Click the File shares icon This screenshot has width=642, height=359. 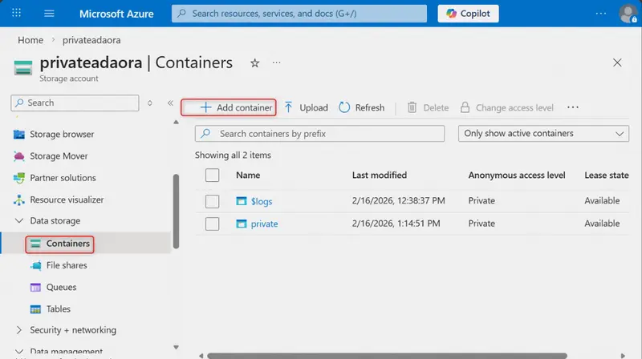[x=35, y=265]
